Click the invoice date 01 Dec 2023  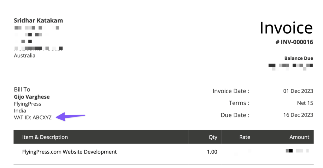pos(298,91)
